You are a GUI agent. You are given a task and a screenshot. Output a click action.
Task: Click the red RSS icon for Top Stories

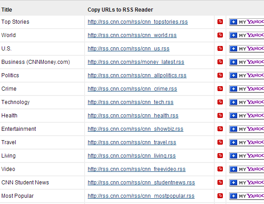click(220, 22)
